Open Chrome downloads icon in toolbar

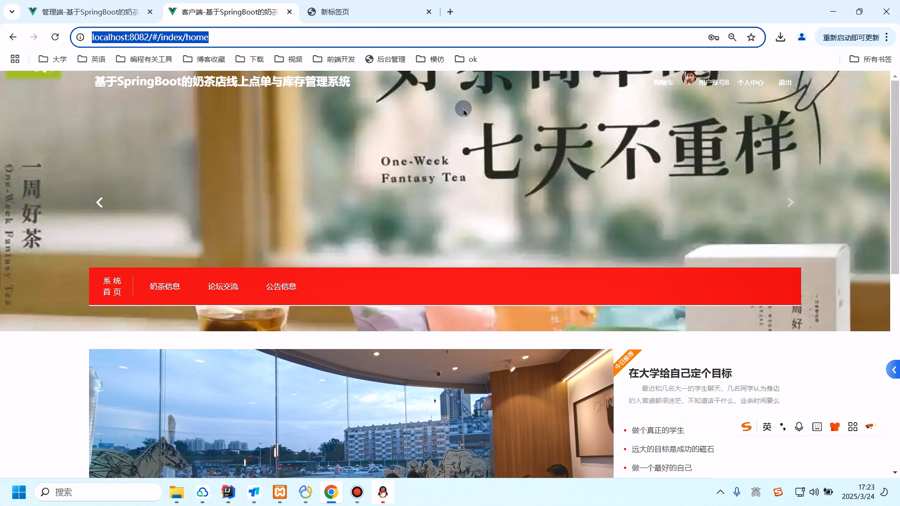(x=780, y=37)
